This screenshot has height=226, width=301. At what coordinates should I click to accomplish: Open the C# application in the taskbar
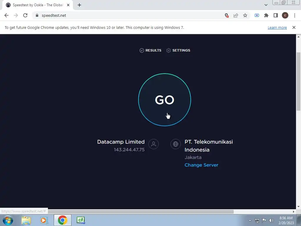coord(81,220)
